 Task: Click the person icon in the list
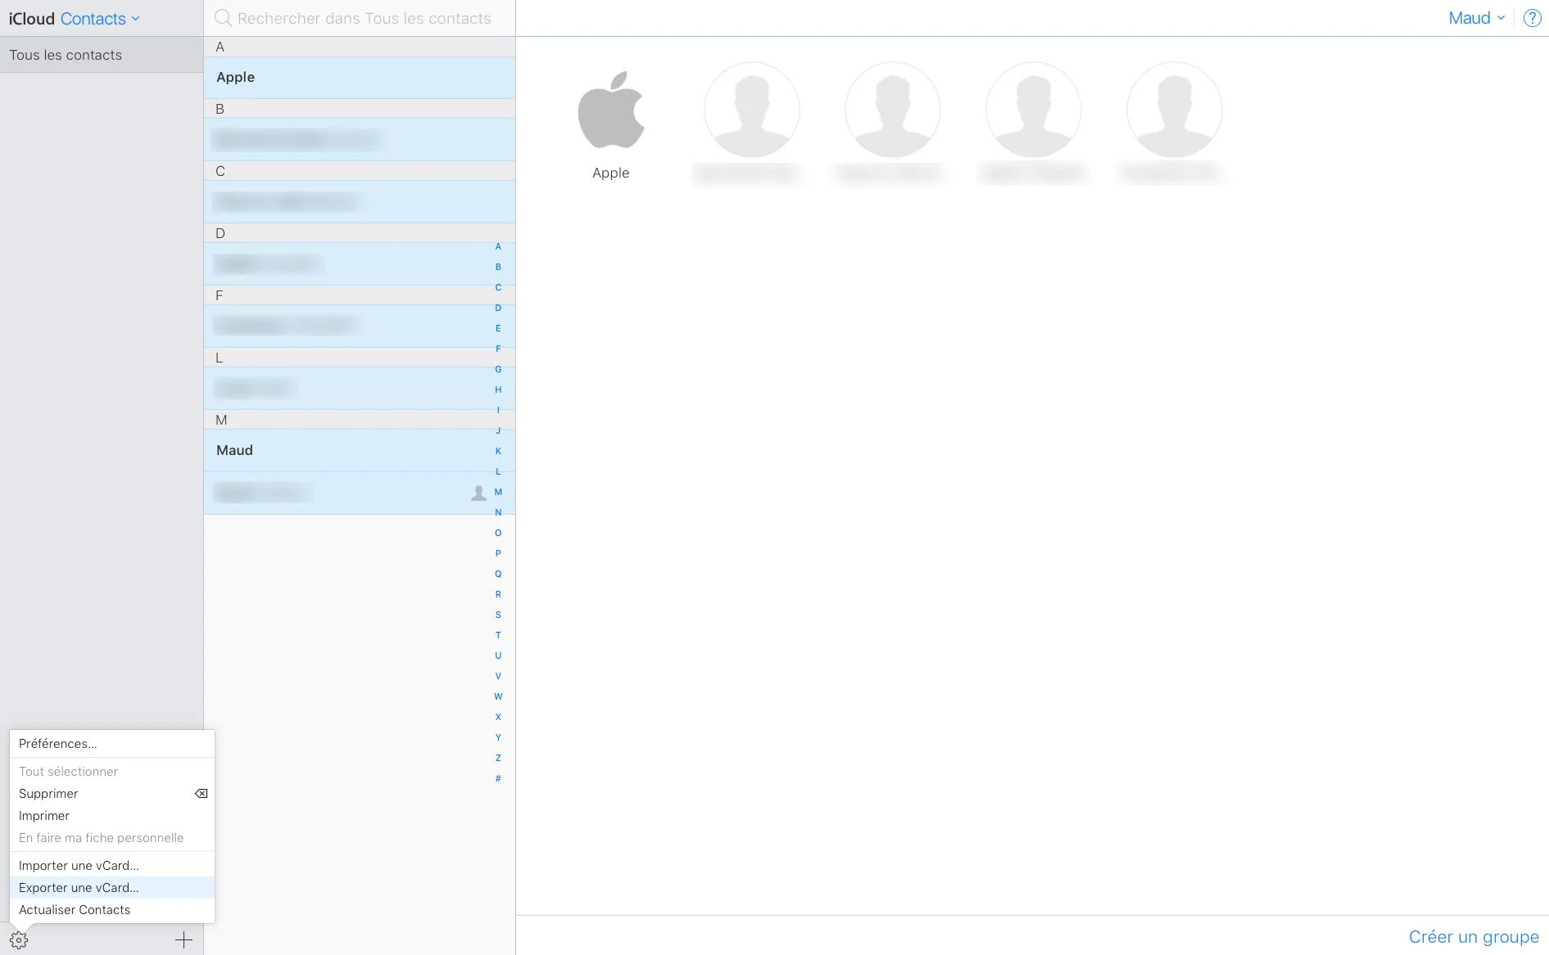(478, 493)
